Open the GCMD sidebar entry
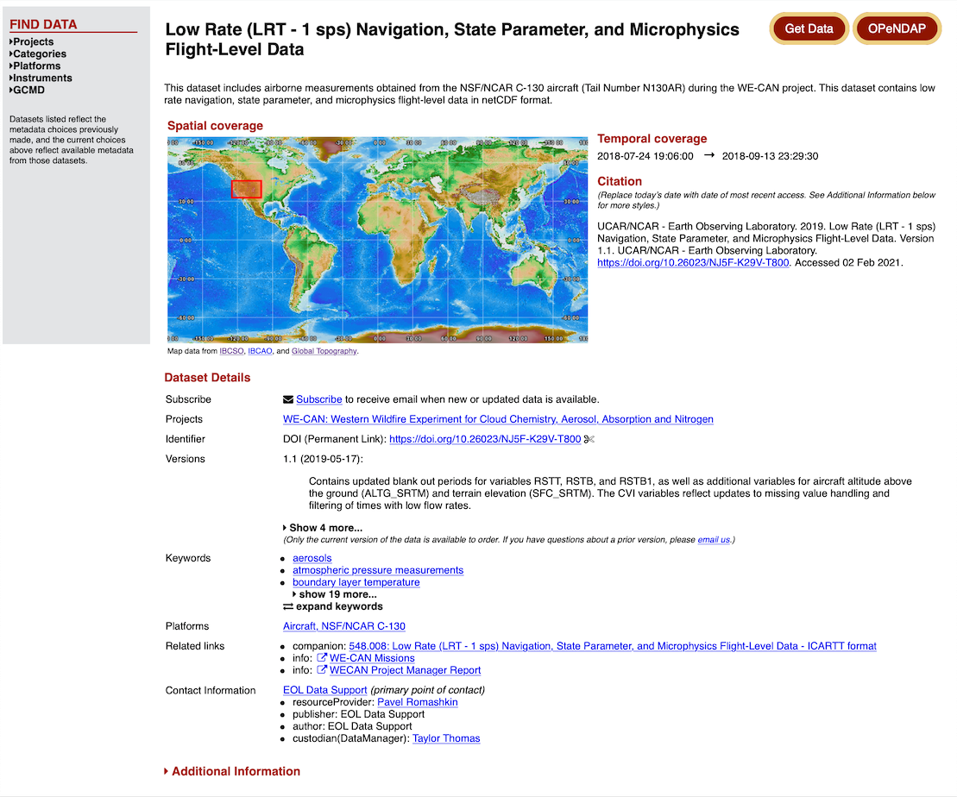Image resolution: width=957 pixels, height=797 pixels. click(28, 90)
